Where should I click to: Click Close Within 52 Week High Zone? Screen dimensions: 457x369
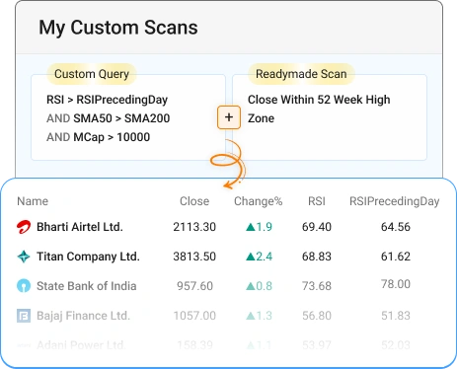click(x=319, y=109)
